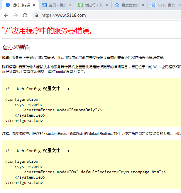The width and height of the screenshot is (181, 193).
Task: Click the address bar showing https://www.5118.com
Action: 88,15
